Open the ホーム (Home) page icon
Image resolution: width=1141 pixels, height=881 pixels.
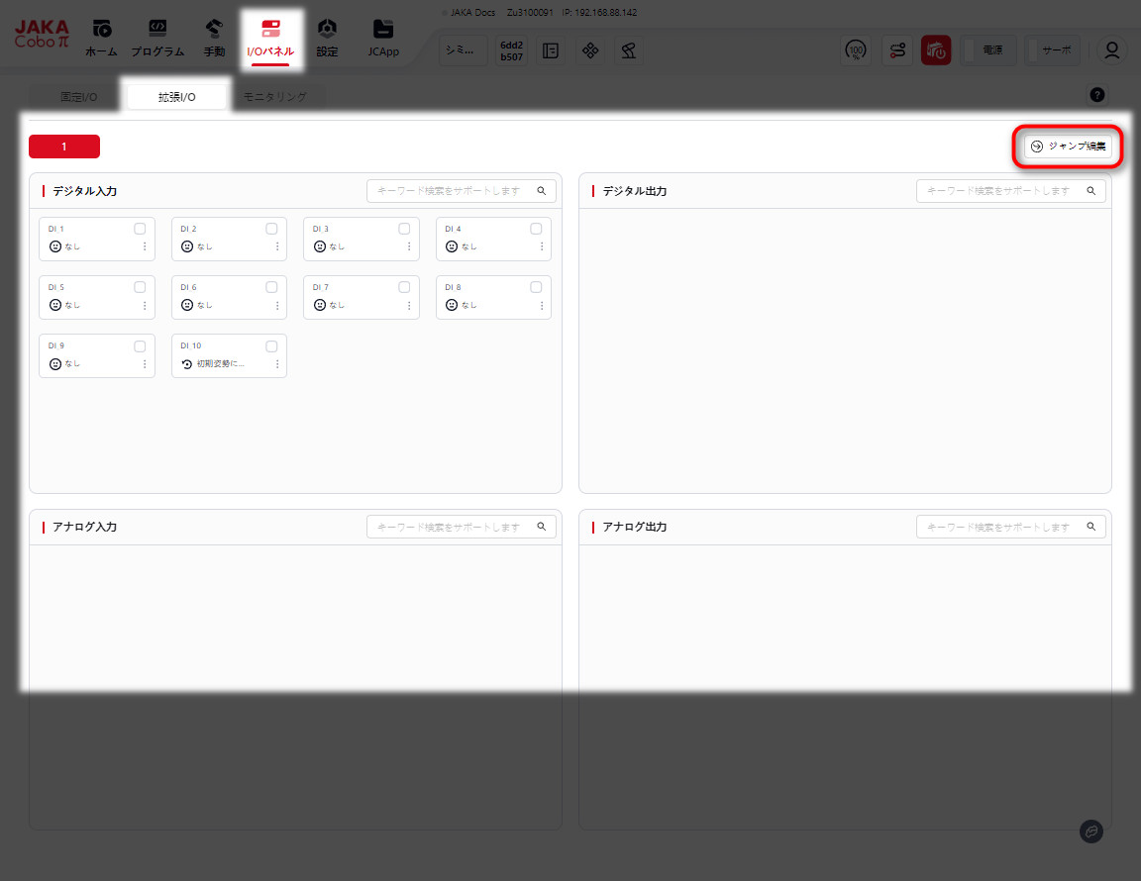[x=101, y=30]
